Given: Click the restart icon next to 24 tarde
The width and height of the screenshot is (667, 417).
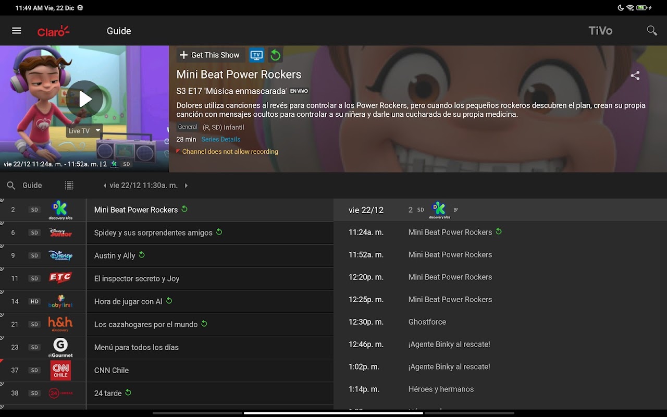Looking at the screenshot, I should 128,393.
